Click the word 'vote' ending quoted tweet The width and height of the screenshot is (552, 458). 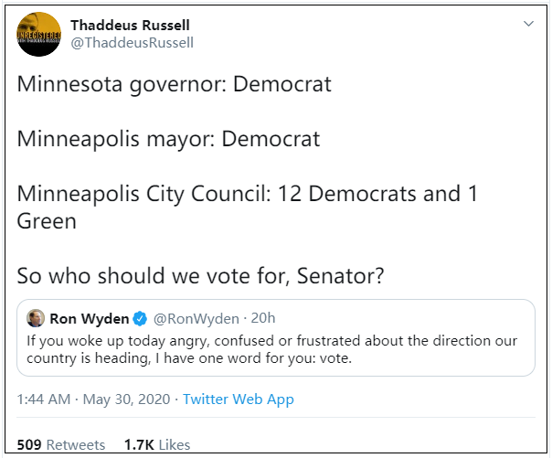point(334,359)
